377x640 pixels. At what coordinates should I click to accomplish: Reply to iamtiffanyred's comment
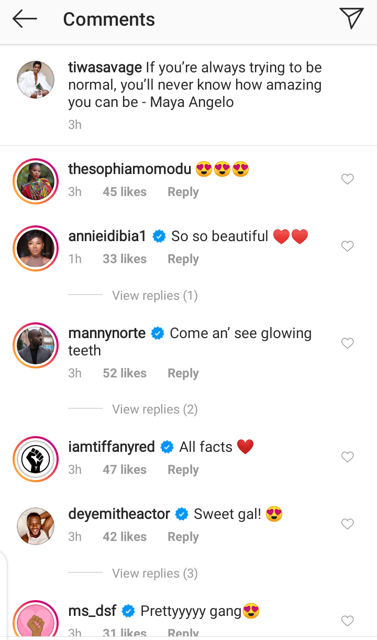[183, 470]
